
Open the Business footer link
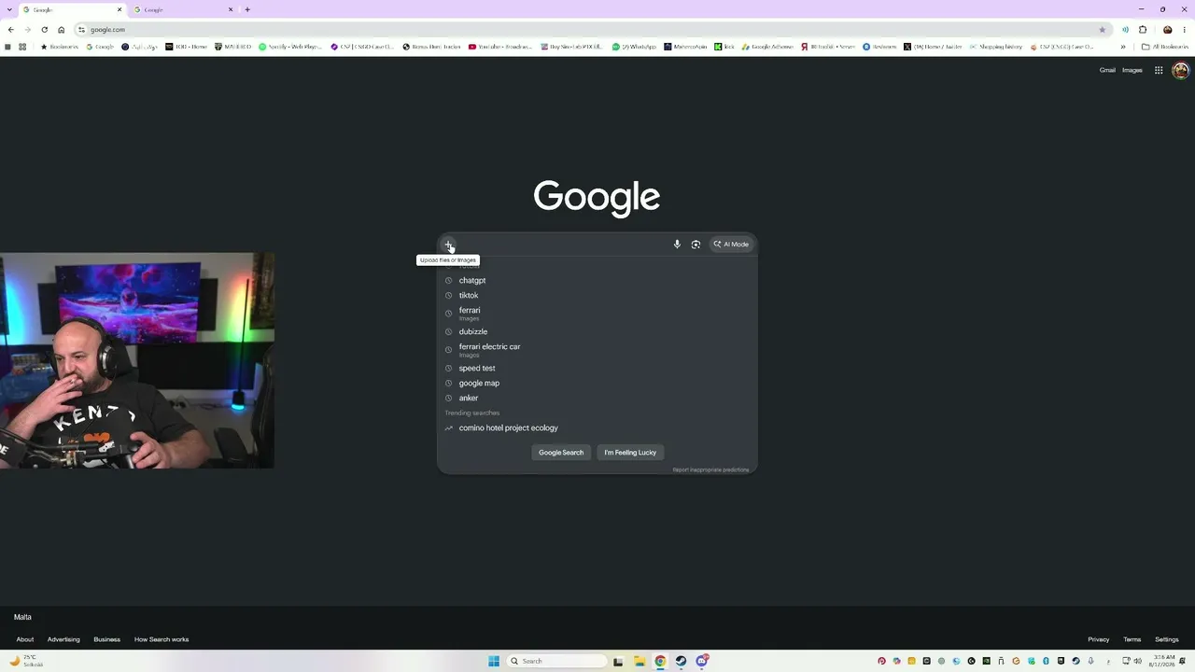pyautogui.click(x=106, y=639)
